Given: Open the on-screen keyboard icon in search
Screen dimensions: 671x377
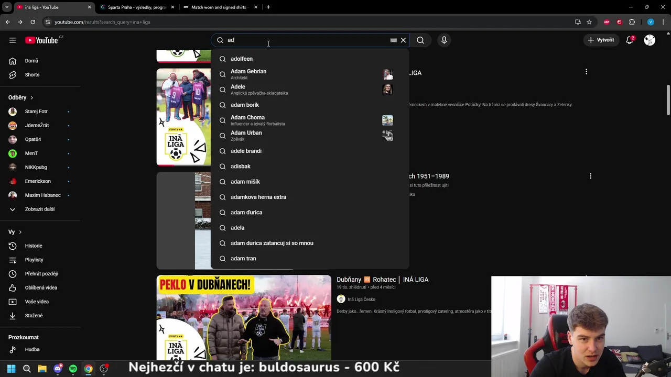Looking at the screenshot, I should click(x=394, y=40).
